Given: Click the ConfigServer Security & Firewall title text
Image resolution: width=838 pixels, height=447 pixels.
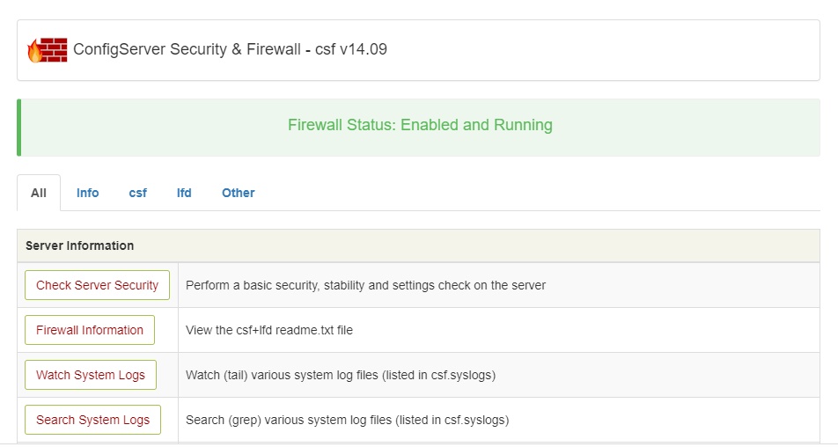Looking at the screenshot, I should (187, 49).
